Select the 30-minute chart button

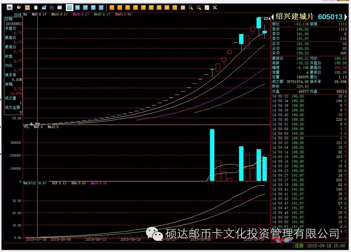click(143, 8)
